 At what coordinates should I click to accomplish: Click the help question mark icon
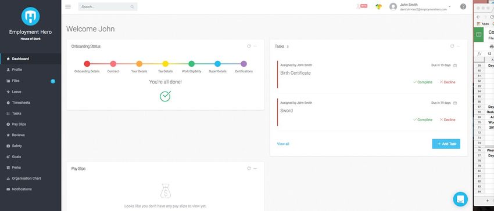463,6
